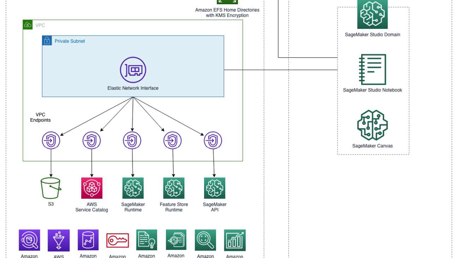Click the 'VPC Endpoints' label
This screenshot has height=258, width=459.
click(x=40, y=118)
